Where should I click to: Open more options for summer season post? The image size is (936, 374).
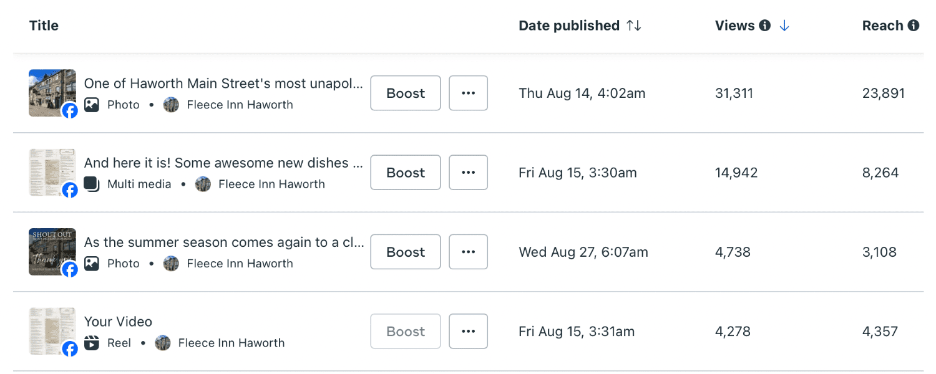coord(468,252)
